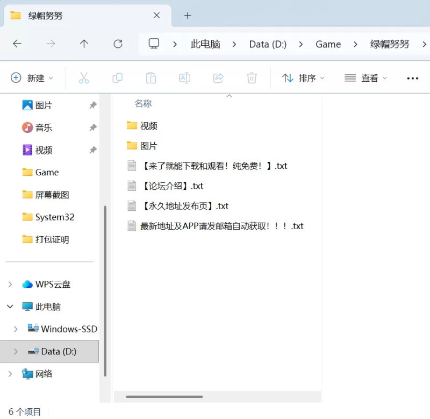Select Data (D:) in address breadcrumb
This screenshot has height=419, width=430.
pyautogui.click(x=268, y=44)
